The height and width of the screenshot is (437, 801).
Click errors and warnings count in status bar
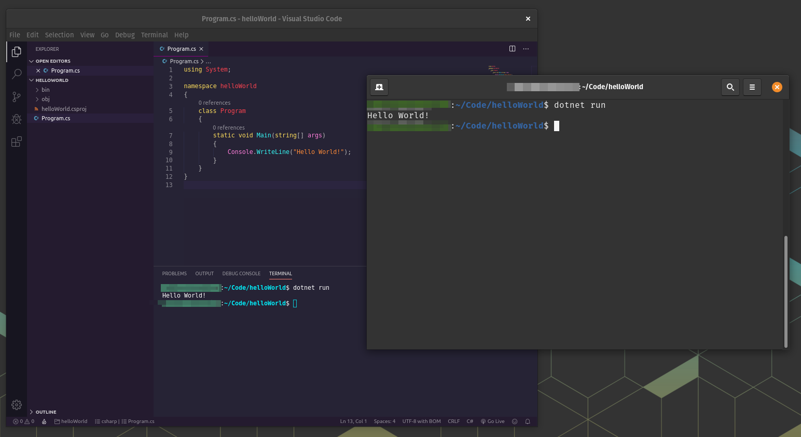24,421
